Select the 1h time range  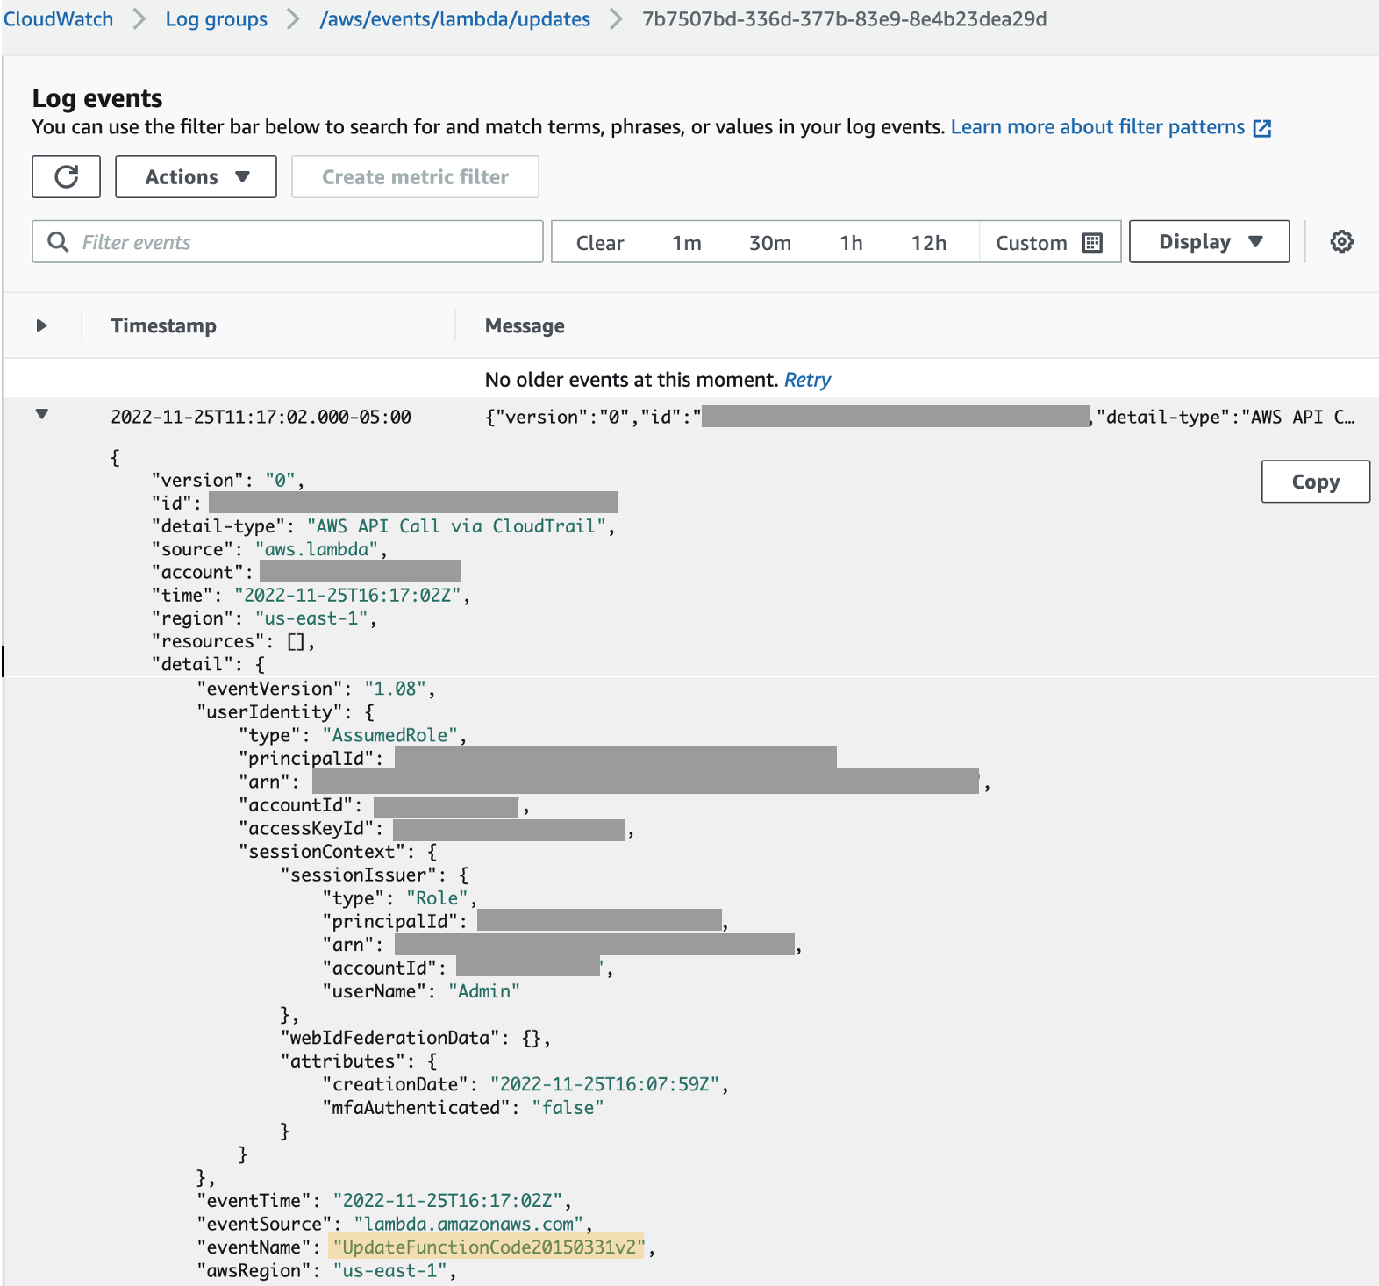(851, 243)
